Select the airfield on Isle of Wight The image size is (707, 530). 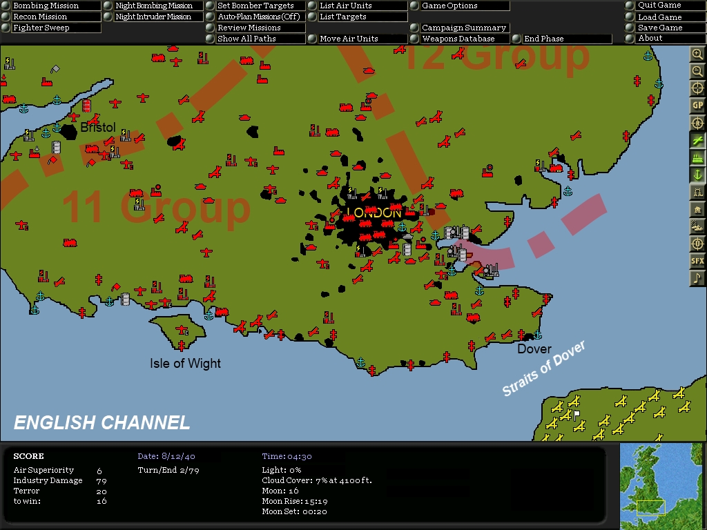point(183,331)
